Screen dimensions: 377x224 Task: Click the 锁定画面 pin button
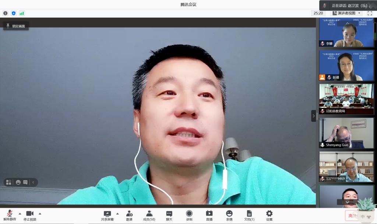tap(16, 26)
